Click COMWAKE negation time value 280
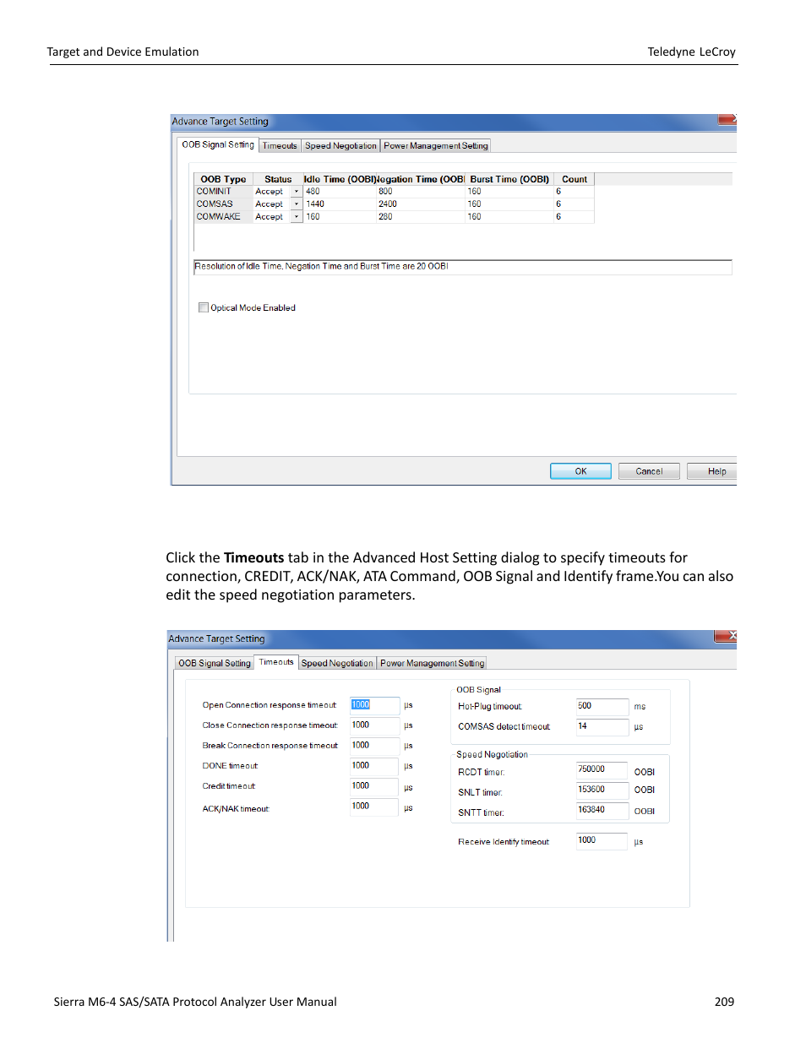The image size is (806, 1043). point(421,217)
